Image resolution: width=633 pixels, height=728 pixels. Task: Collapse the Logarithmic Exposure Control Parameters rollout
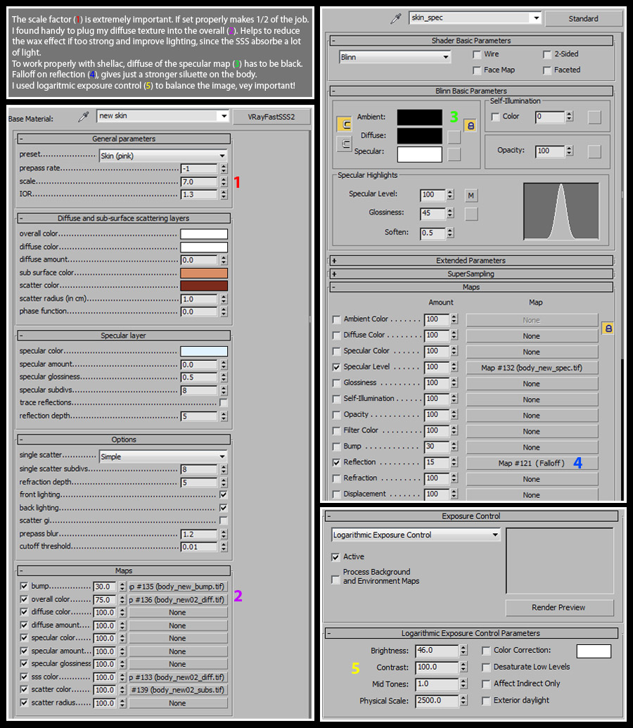pos(471,633)
